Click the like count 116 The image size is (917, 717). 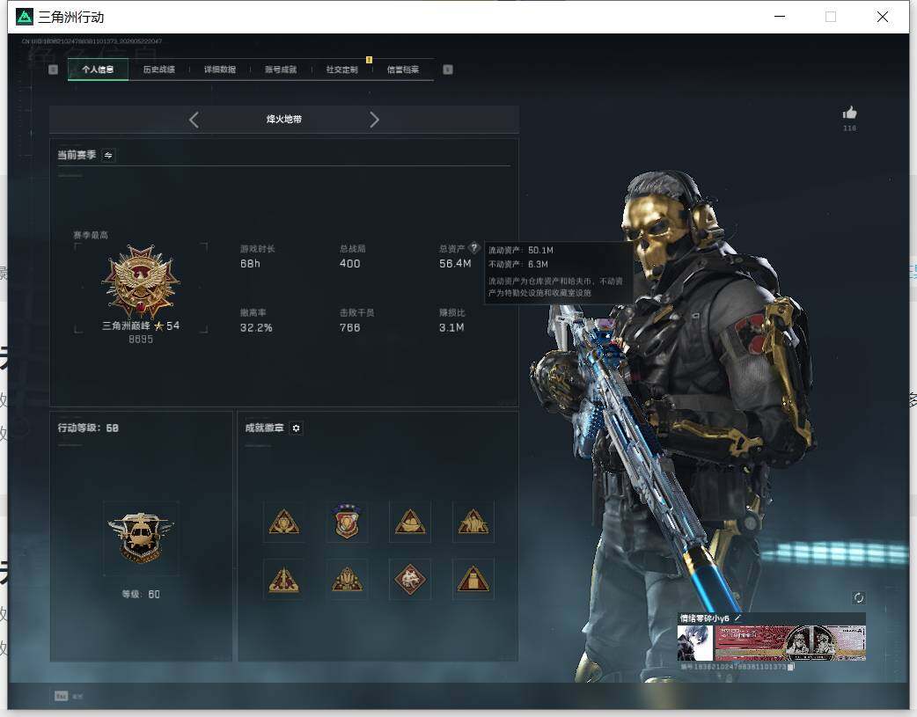[850, 128]
